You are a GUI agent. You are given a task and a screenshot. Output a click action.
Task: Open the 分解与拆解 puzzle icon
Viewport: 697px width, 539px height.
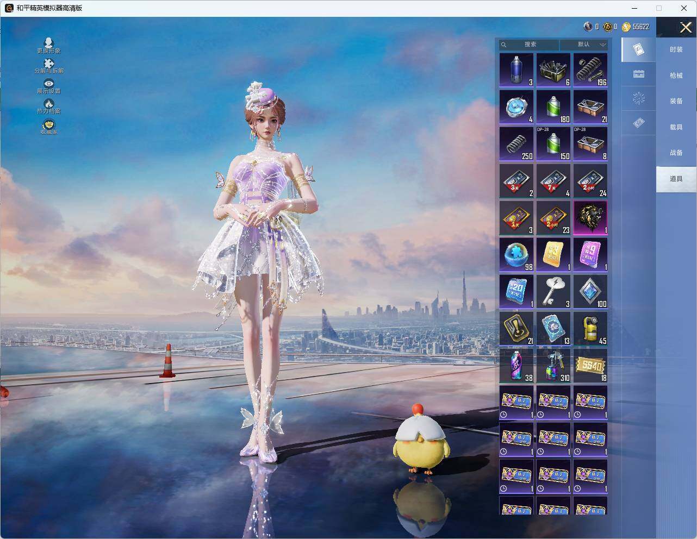coord(48,66)
